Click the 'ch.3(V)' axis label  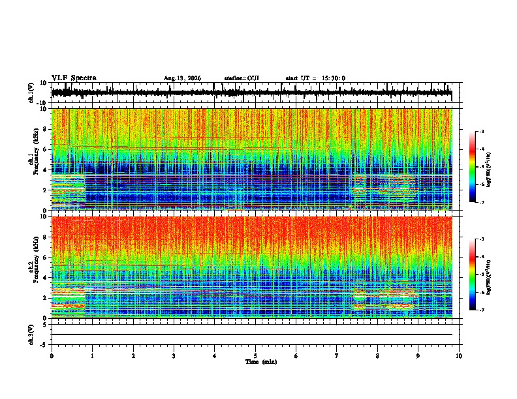coord(31,334)
